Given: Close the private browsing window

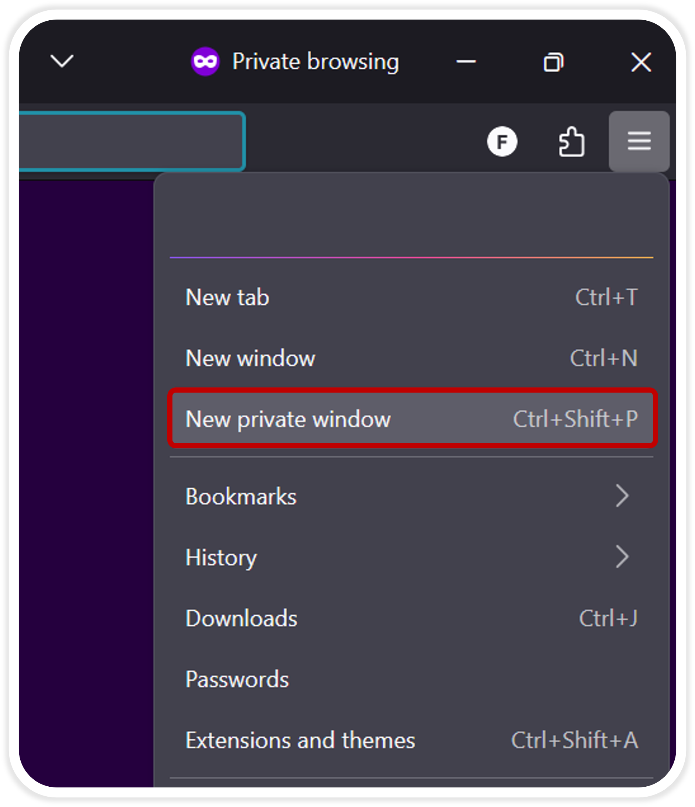Looking at the screenshot, I should click(641, 62).
